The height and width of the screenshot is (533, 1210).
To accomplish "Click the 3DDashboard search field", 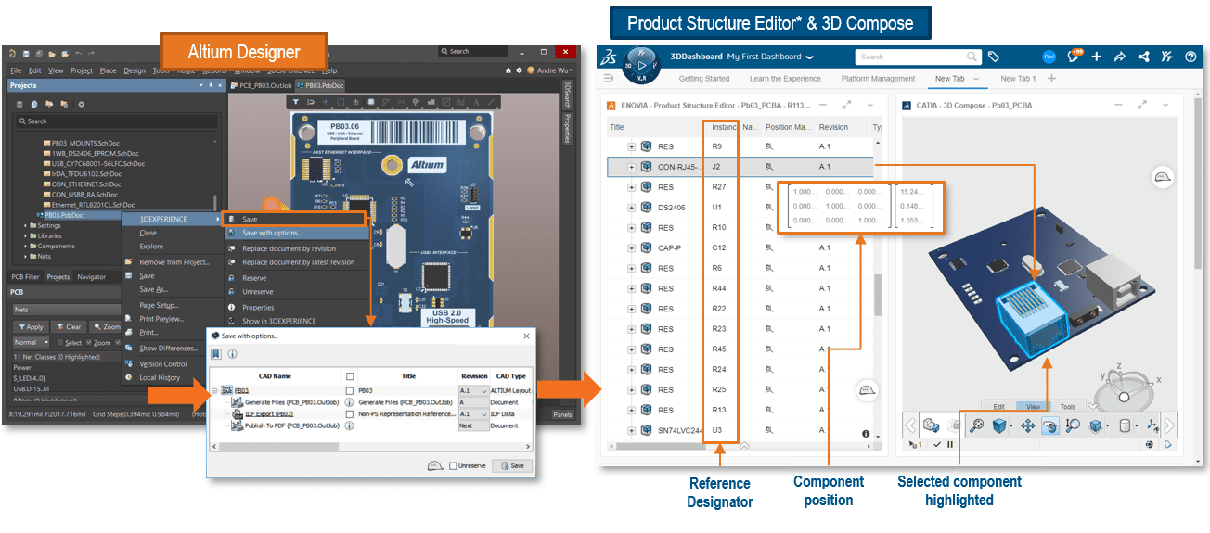I will click(918, 57).
